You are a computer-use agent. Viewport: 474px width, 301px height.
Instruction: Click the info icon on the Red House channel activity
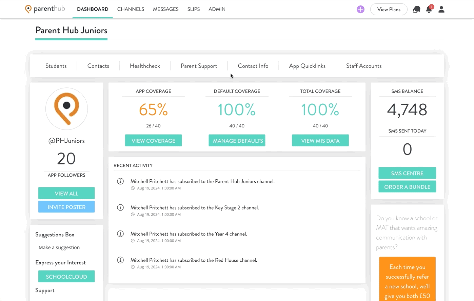[120, 260]
